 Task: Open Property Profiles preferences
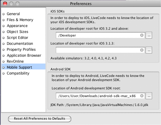coord(23,50)
